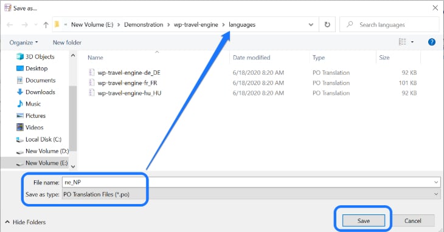
Task: Click the wp-travel-engine-de_DE file icon
Action: tap(91, 72)
